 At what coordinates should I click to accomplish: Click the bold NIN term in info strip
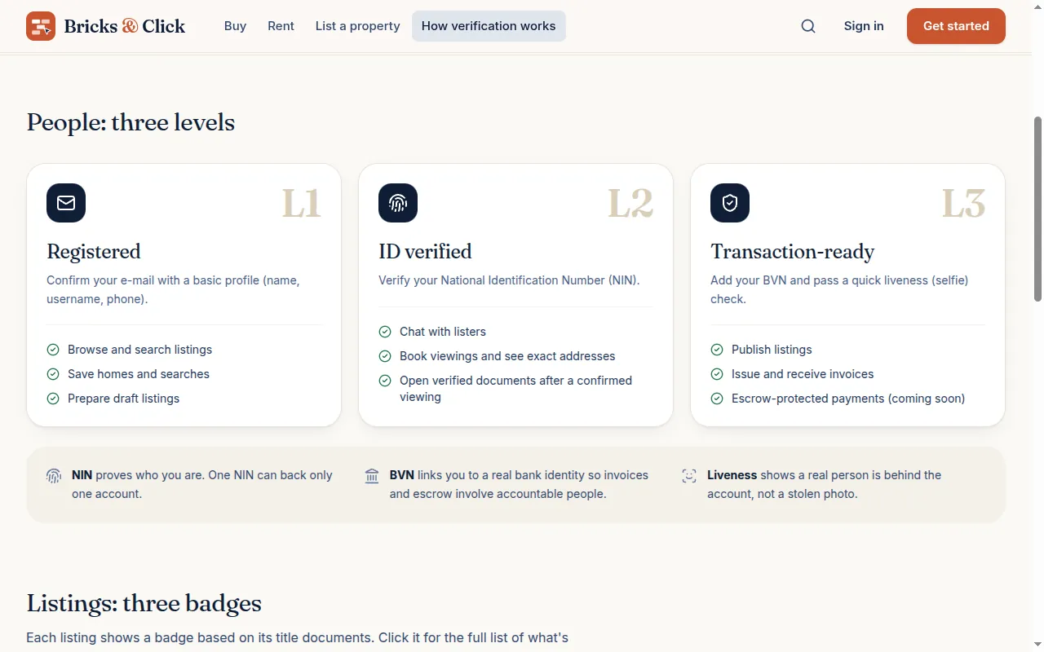tap(82, 475)
